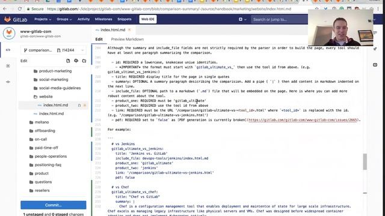Click the boxed circle icon in right sidebar
This screenshot has height=216, width=385.
pyautogui.click(x=375, y=65)
